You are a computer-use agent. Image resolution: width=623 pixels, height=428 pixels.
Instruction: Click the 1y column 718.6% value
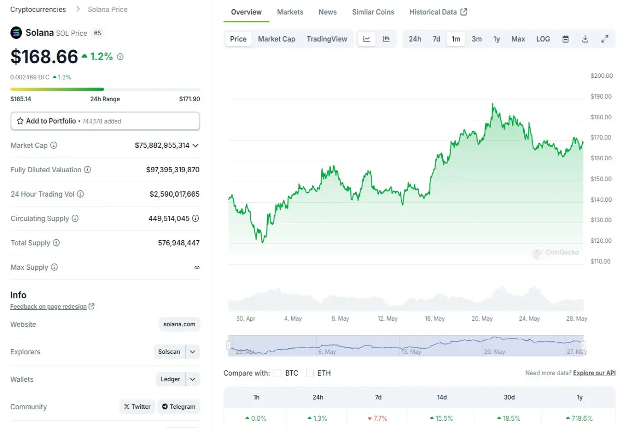coord(579,418)
